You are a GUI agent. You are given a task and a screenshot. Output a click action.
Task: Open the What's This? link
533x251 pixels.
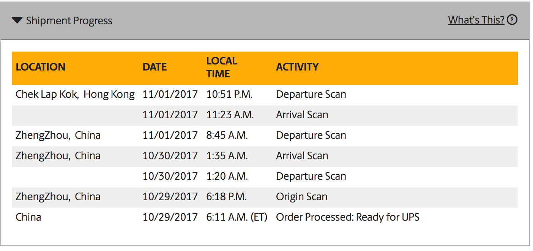pos(476,20)
